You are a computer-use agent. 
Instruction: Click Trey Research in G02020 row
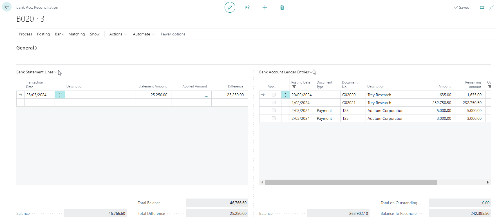(x=379, y=95)
